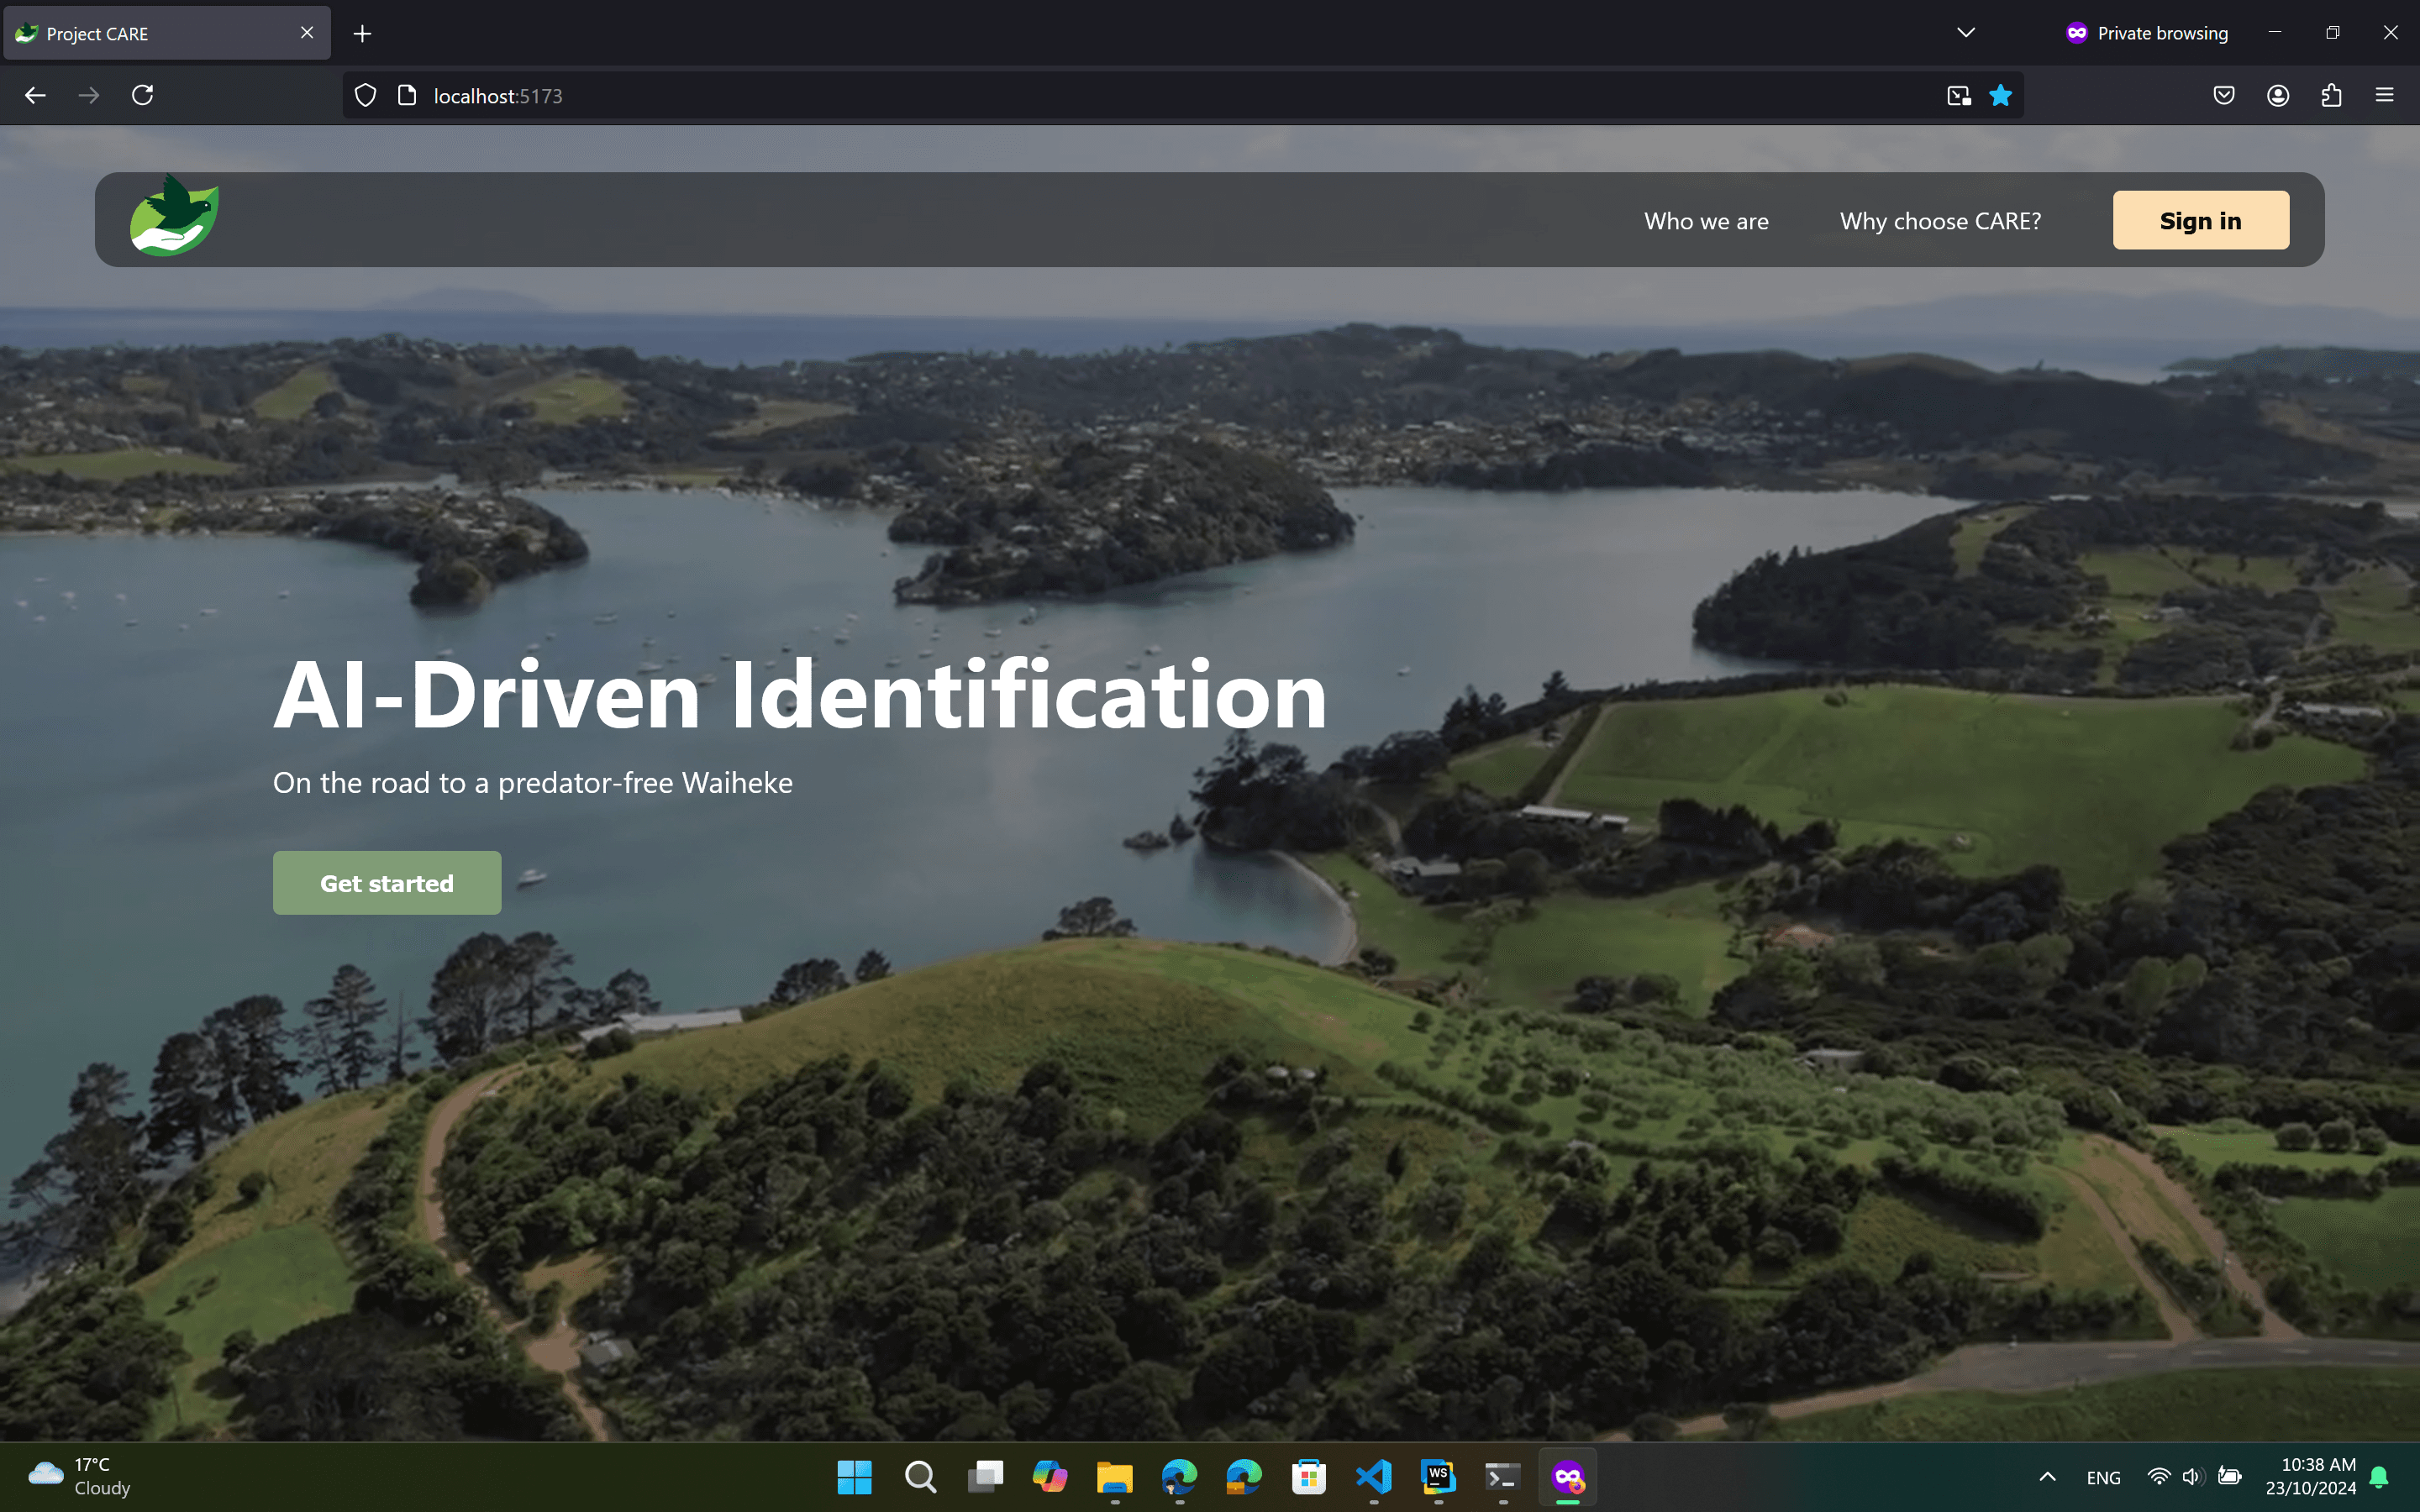Open Why choose CARE? link

pyautogui.click(x=1940, y=221)
